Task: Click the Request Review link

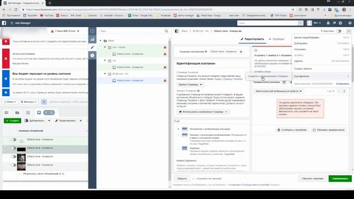Action: [20, 64]
